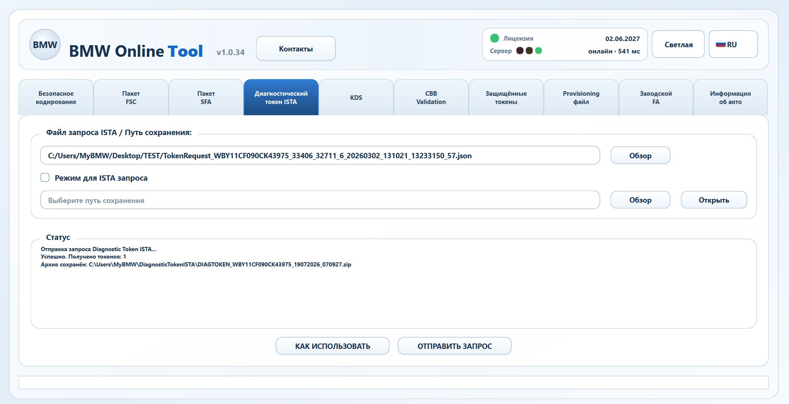The height and width of the screenshot is (404, 789).
Task: Click the bottom empty progress bar
Action: [x=393, y=382]
